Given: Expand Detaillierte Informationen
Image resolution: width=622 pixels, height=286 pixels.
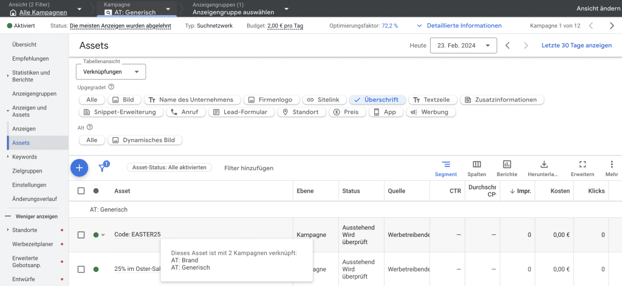Looking at the screenshot, I should (x=459, y=26).
